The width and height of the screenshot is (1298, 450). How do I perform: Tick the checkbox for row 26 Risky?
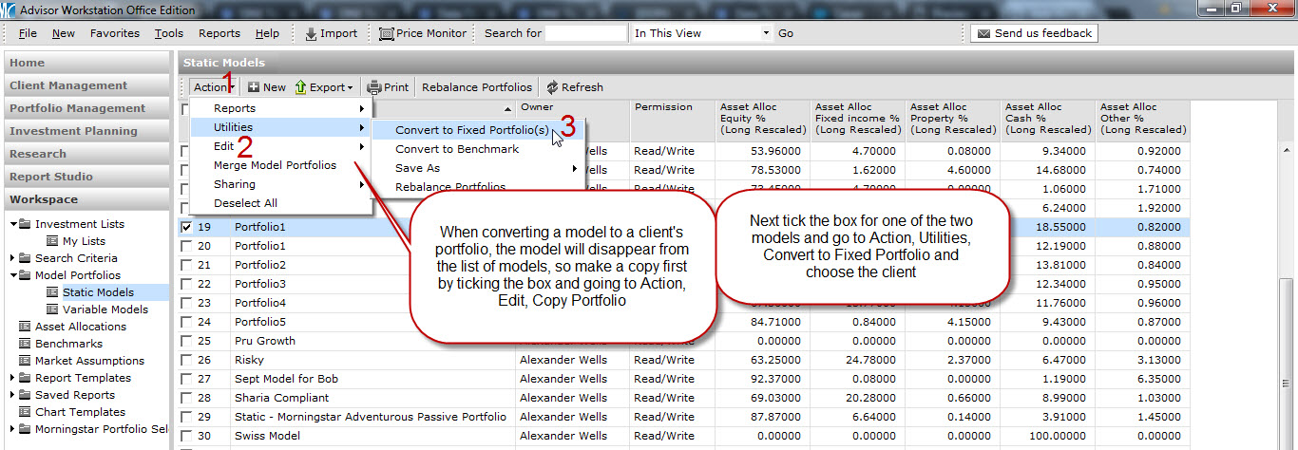click(186, 360)
